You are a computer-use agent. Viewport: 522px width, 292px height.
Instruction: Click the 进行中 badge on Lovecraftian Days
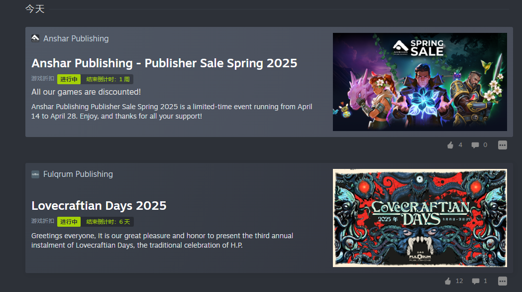[x=69, y=222]
